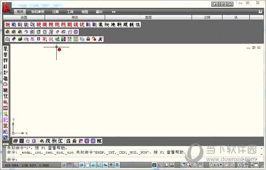Viewport: 266px width, 170px height.
Task: Click the 改 button in bottom toolbar
Action: (48, 141)
